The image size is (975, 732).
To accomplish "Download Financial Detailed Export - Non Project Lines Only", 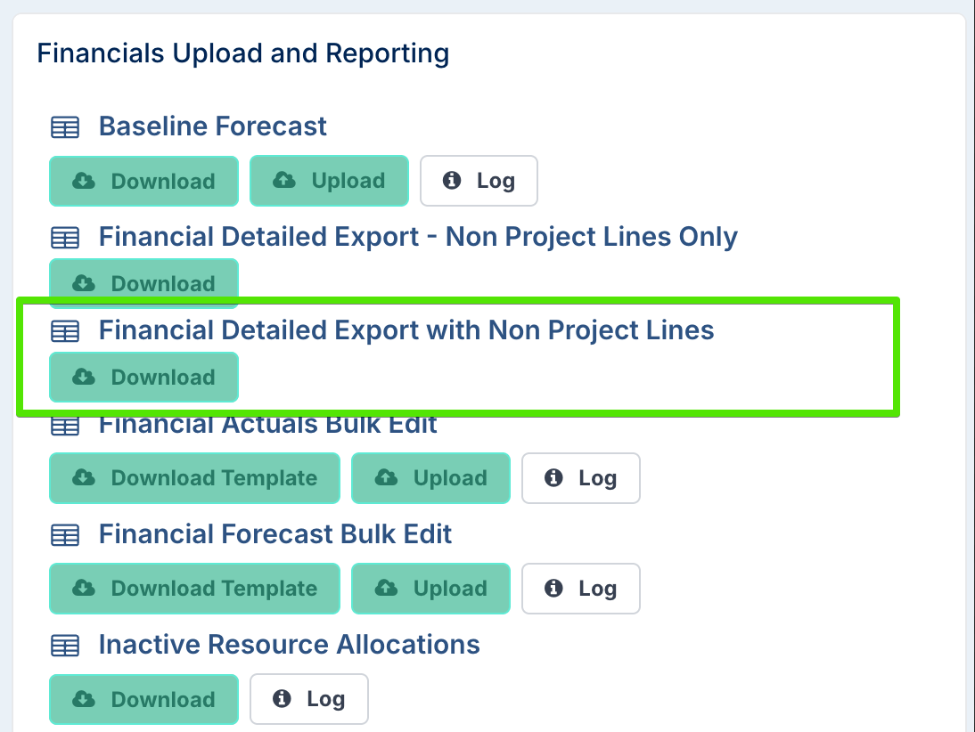I will [x=143, y=282].
